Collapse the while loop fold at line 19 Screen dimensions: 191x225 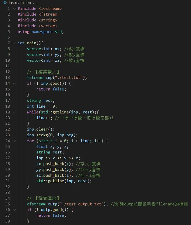click(x=14, y=112)
